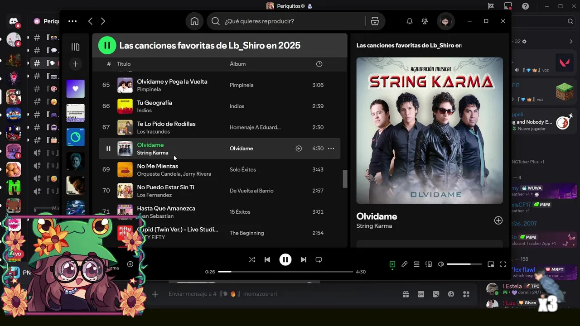Open the String Karma album cover art
The width and height of the screenshot is (580, 326).
(430, 130)
